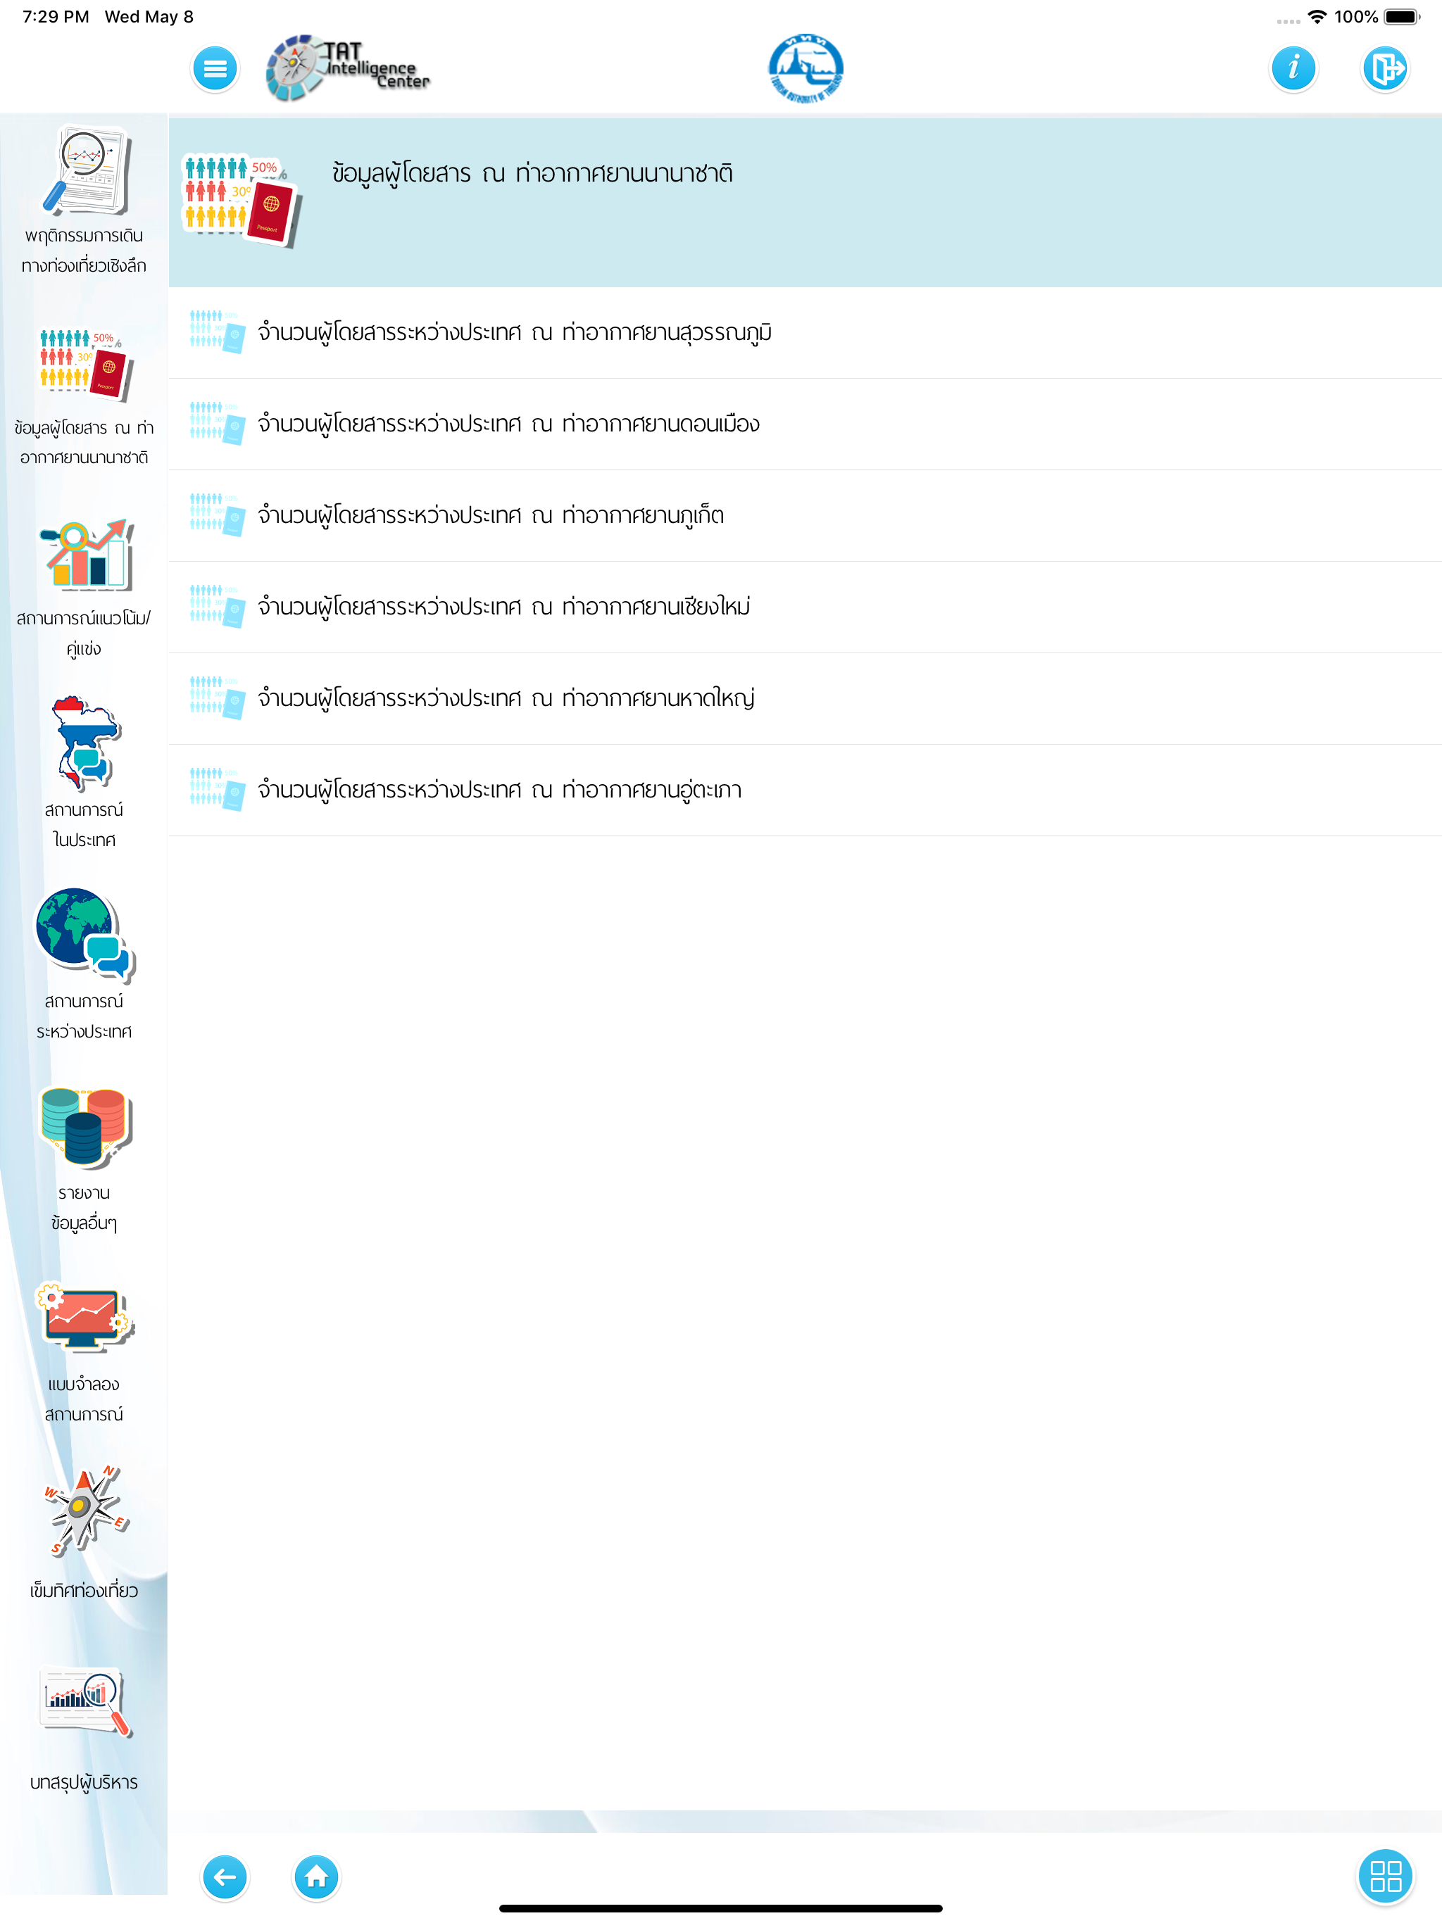Go back with the arrow button
Screen dimensions: 1442x1923
point(225,1877)
